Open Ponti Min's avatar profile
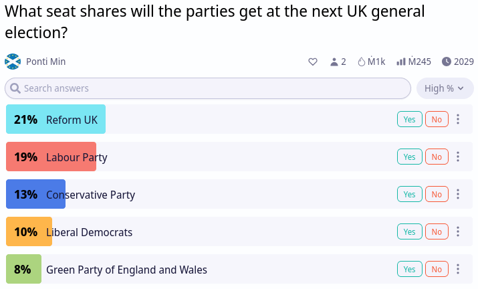The height and width of the screenshot is (289, 478). tap(13, 62)
